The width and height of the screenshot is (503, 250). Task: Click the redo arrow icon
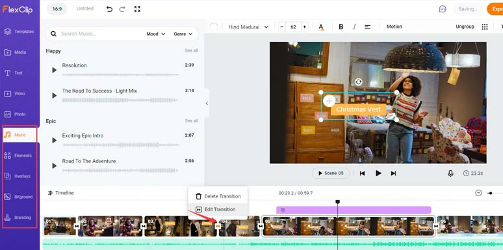122,9
